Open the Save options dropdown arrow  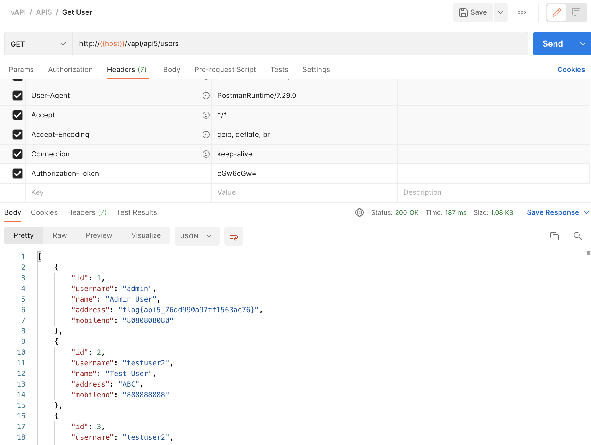[501, 12]
